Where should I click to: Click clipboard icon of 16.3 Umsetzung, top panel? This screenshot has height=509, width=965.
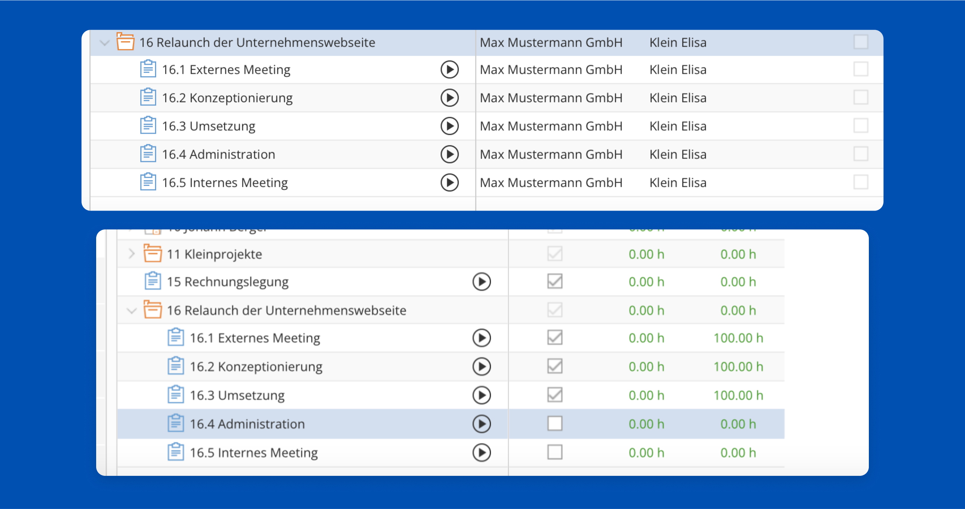(148, 125)
